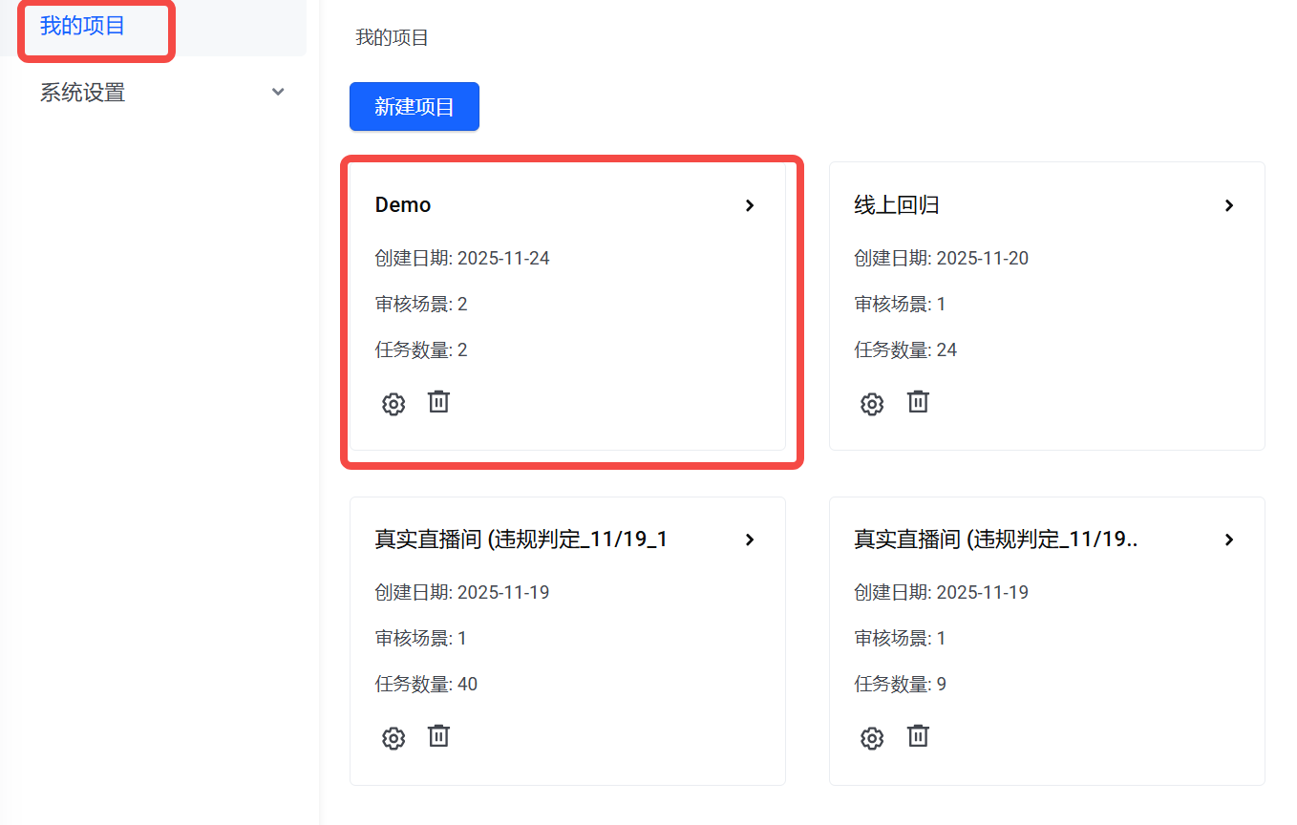Viewport: 1297px width, 825px height.
Task: Click the arrow chevron on 线上回归 card
Action: tap(1229, 205)
